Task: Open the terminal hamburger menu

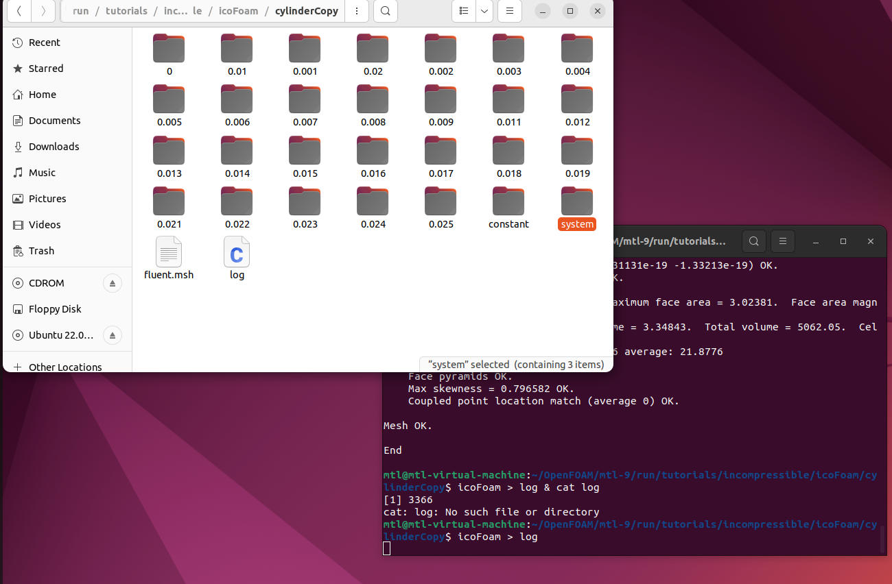Action: [x=782, y=241]
